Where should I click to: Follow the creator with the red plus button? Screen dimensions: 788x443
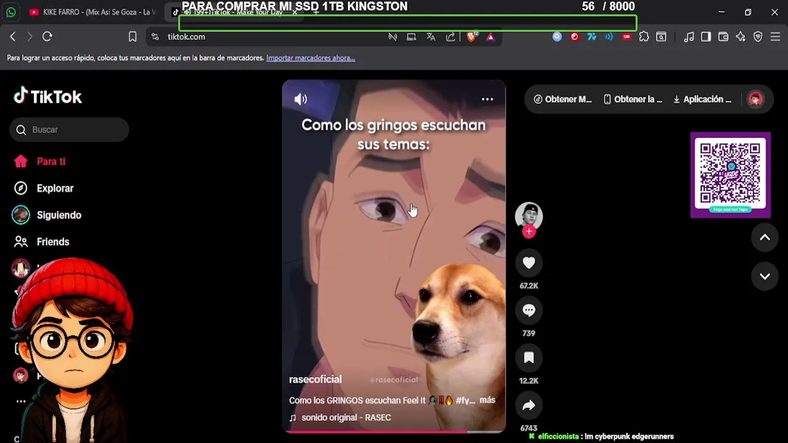click(x=529, y=232)
